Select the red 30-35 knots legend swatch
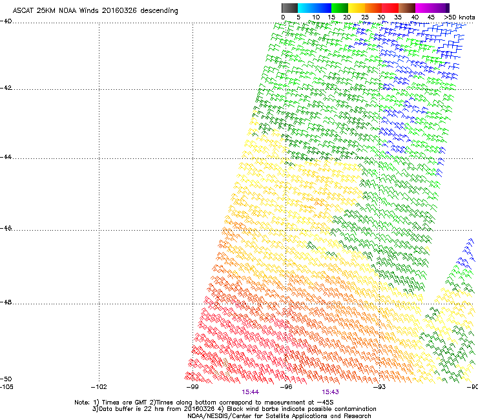Viewport: 478px width, 420px height. (390, 8)
